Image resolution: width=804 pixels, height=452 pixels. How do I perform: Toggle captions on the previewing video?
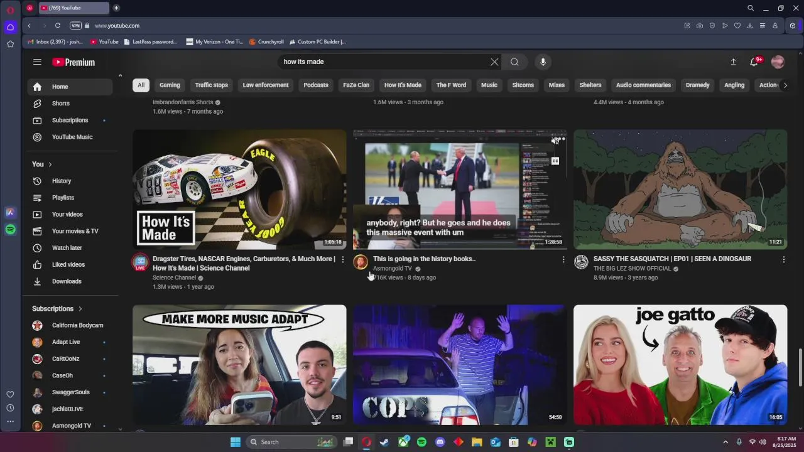tap(555, 161)
